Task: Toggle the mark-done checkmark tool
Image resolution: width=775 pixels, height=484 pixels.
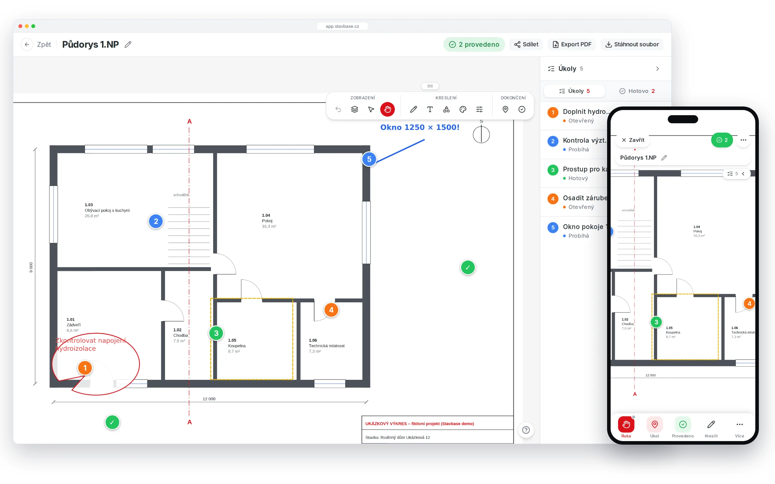Action: click(522, 109)
